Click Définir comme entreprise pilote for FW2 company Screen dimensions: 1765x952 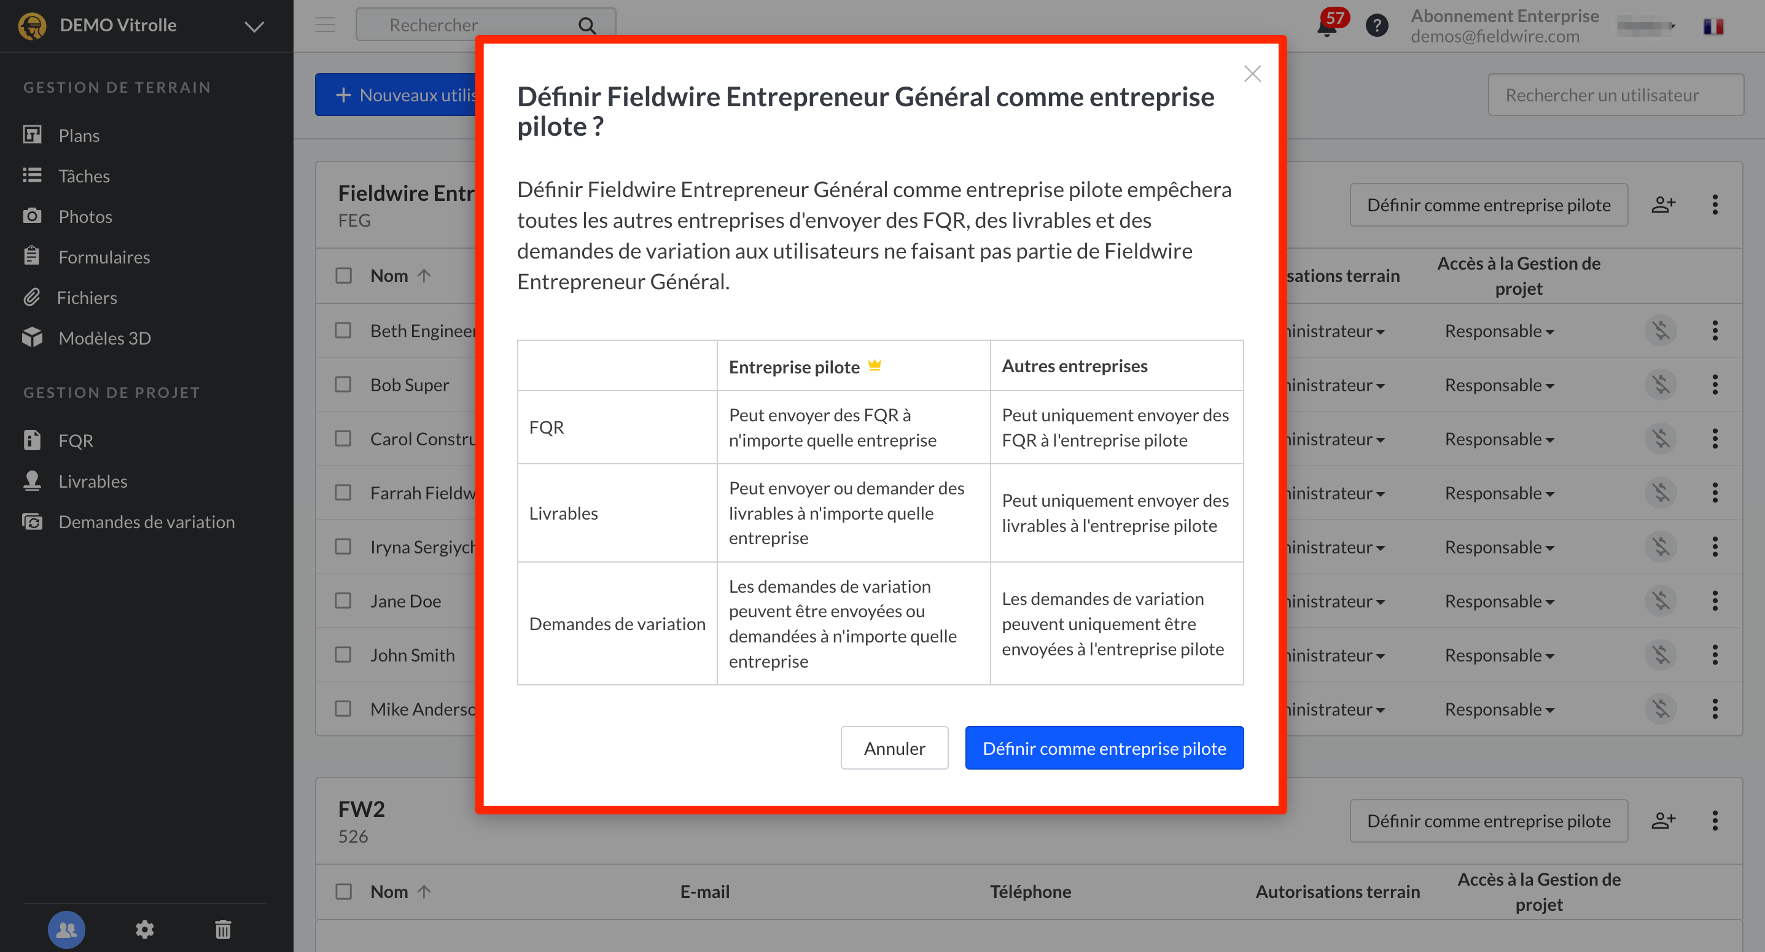tap(1488, 821)
